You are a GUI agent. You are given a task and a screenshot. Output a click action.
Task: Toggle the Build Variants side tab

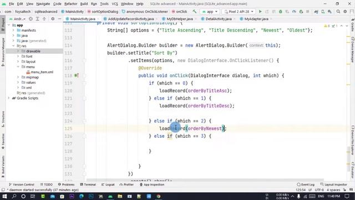[x=3, y=167]
